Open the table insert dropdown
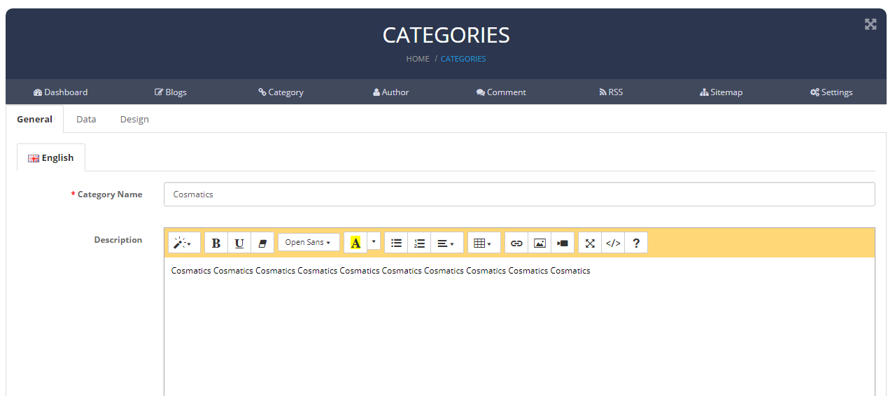895x396 pixels. 483,243
